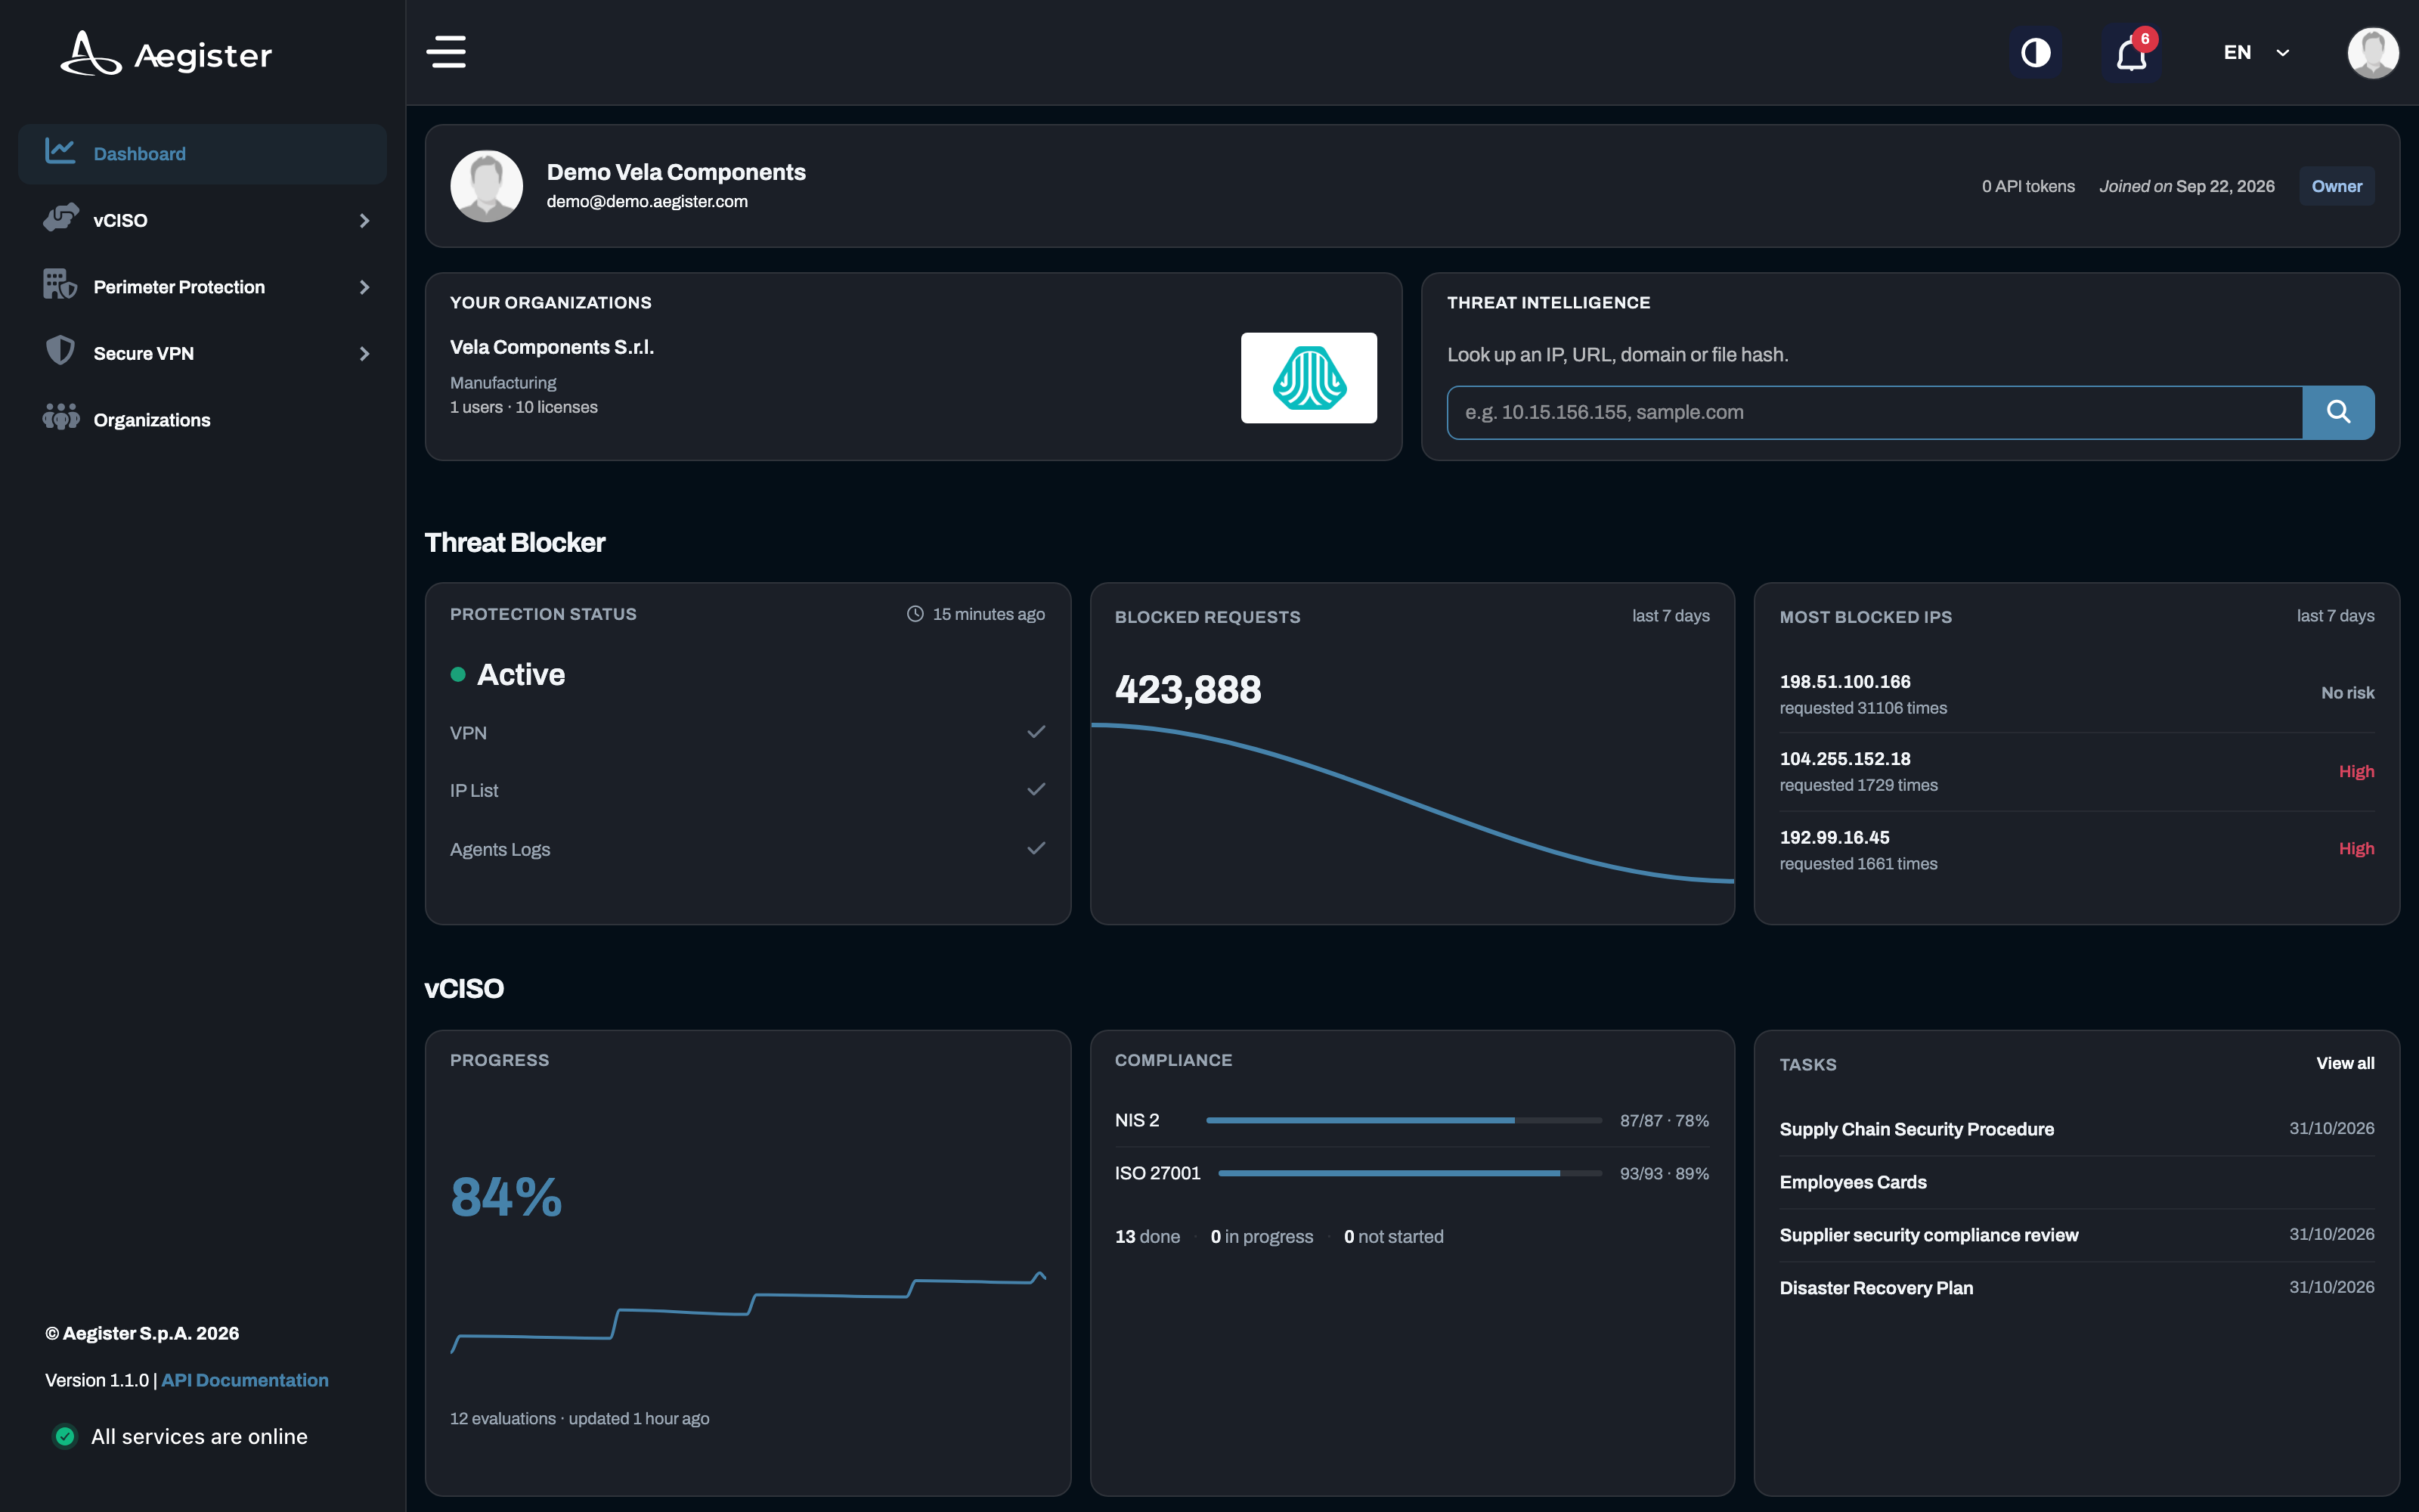Click the notification badge showing 6
Image resolution: width=2419 pixels, height=1512 pixels.
pyautogui.click(x=2144, y=39)
